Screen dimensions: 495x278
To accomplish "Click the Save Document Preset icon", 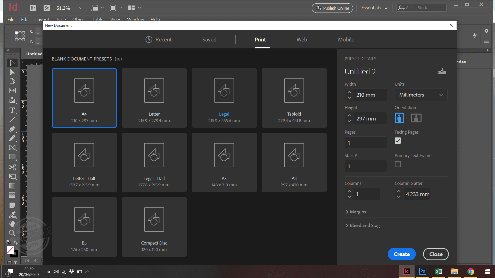I will point(442,71).
